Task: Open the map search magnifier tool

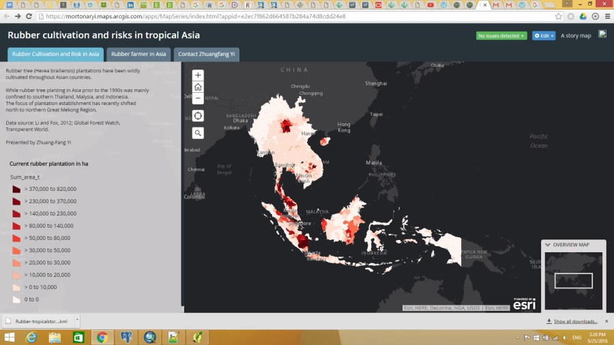Action: 198,133
